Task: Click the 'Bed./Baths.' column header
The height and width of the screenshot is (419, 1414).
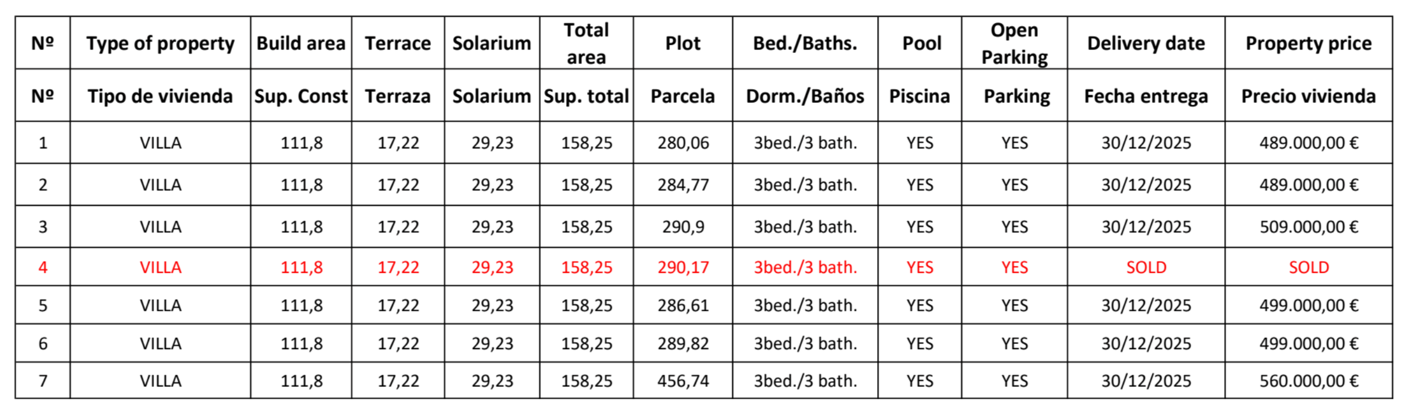Action: click(805, 43)
